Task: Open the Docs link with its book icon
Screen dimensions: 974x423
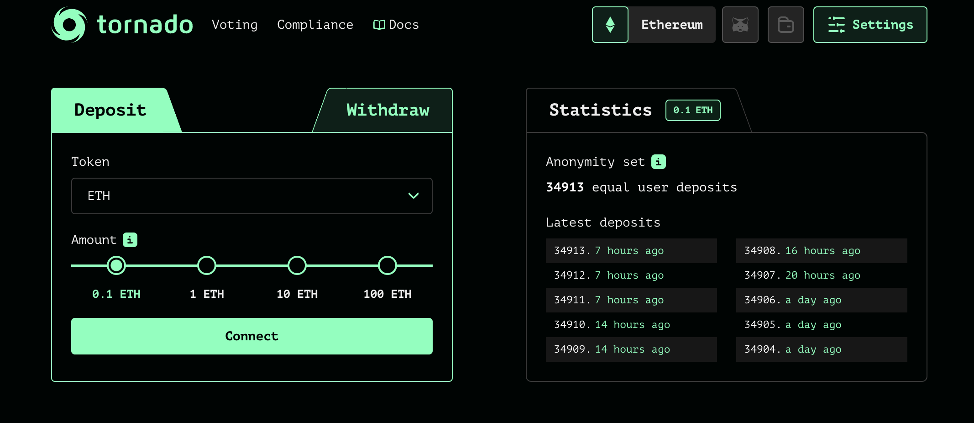Action: [x=396, y=25]
